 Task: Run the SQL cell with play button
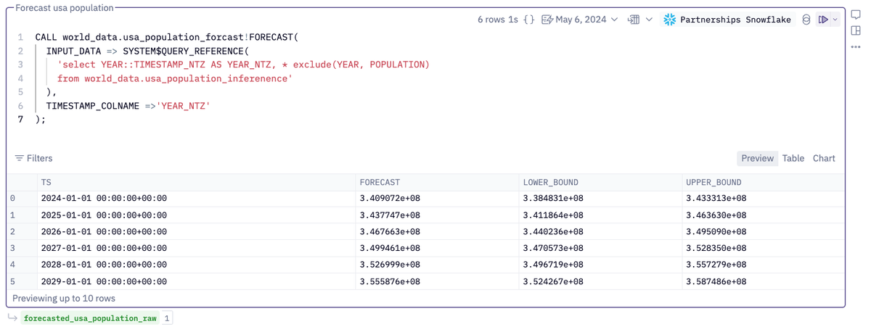(x=823, y=20)
